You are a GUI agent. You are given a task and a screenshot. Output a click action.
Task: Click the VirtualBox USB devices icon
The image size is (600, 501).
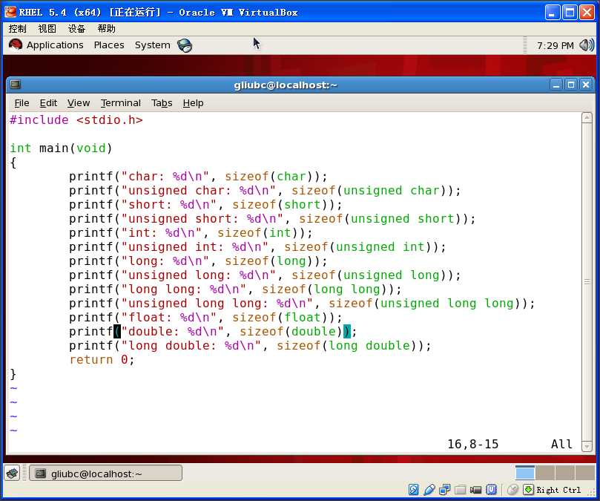(429, 490)
